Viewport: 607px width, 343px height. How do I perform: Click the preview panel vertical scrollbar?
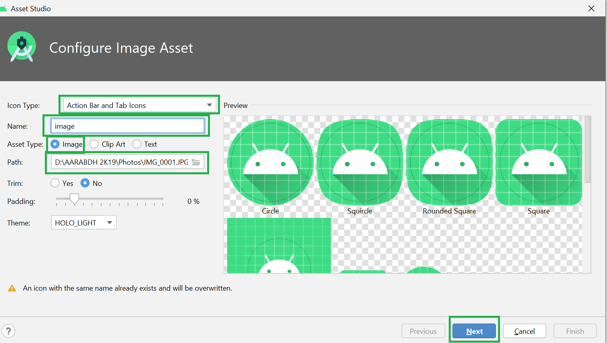point(587,150)
